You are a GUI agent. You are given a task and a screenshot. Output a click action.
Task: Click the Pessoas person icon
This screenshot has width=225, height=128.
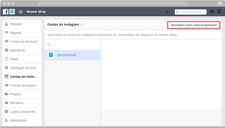coord(6,24)
